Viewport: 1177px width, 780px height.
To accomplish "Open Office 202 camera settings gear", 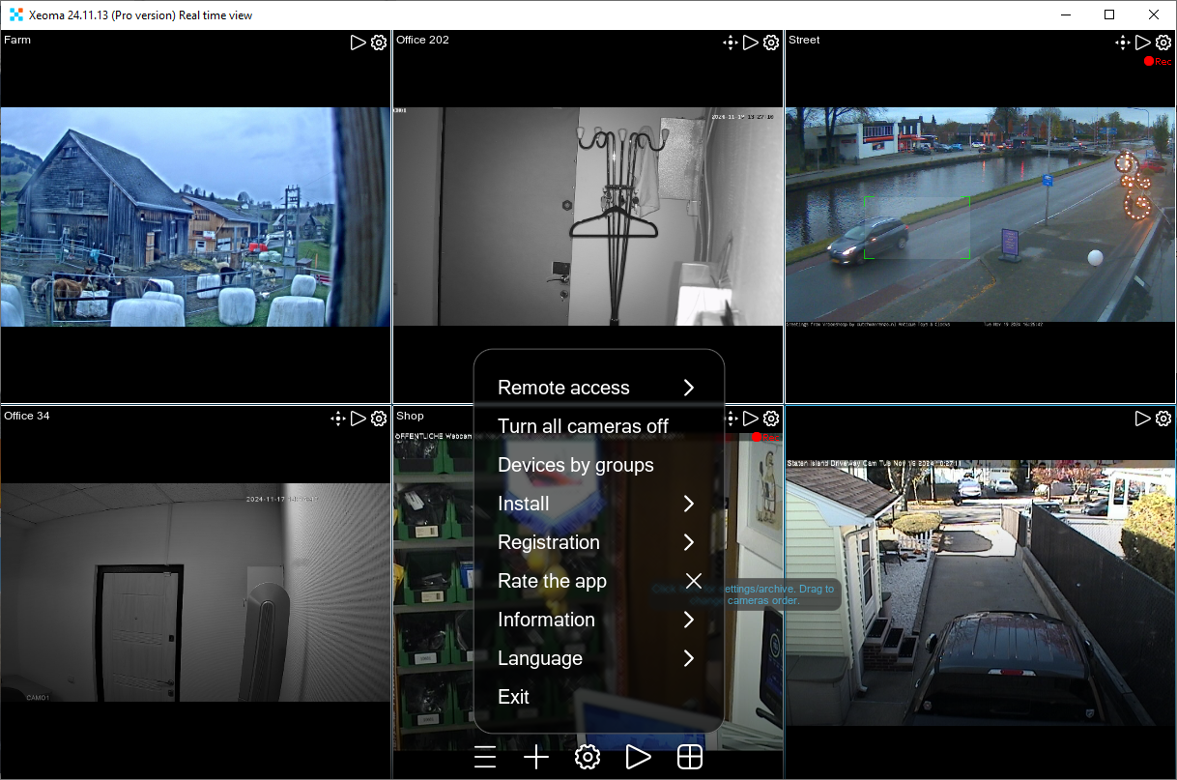I will pos(771,43).
